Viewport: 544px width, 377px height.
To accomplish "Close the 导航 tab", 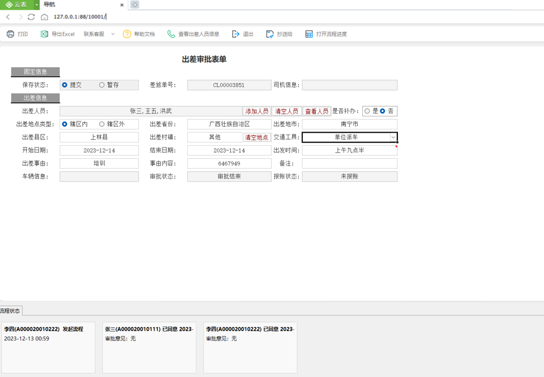I will (x=122, y=5).
